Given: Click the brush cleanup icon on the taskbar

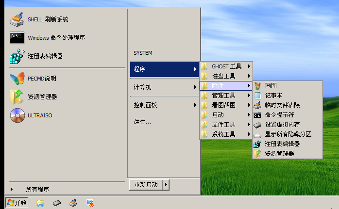Looking at the screenshot, I should pyautogui.click(x=73, y=203).
